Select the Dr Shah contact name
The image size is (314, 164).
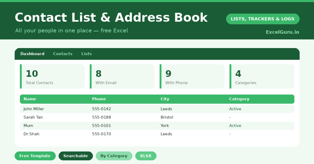[x=32, y=134]
